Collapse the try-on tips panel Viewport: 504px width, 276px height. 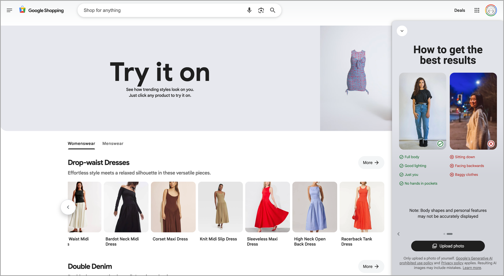point(402,31)
